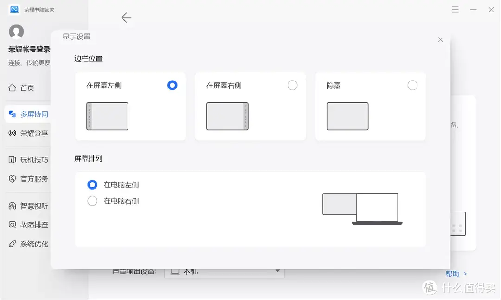The height and width of the screenshot is (300, 501).
Task: Open 官方服务 in the sidebar
Action: click(28, 179)
